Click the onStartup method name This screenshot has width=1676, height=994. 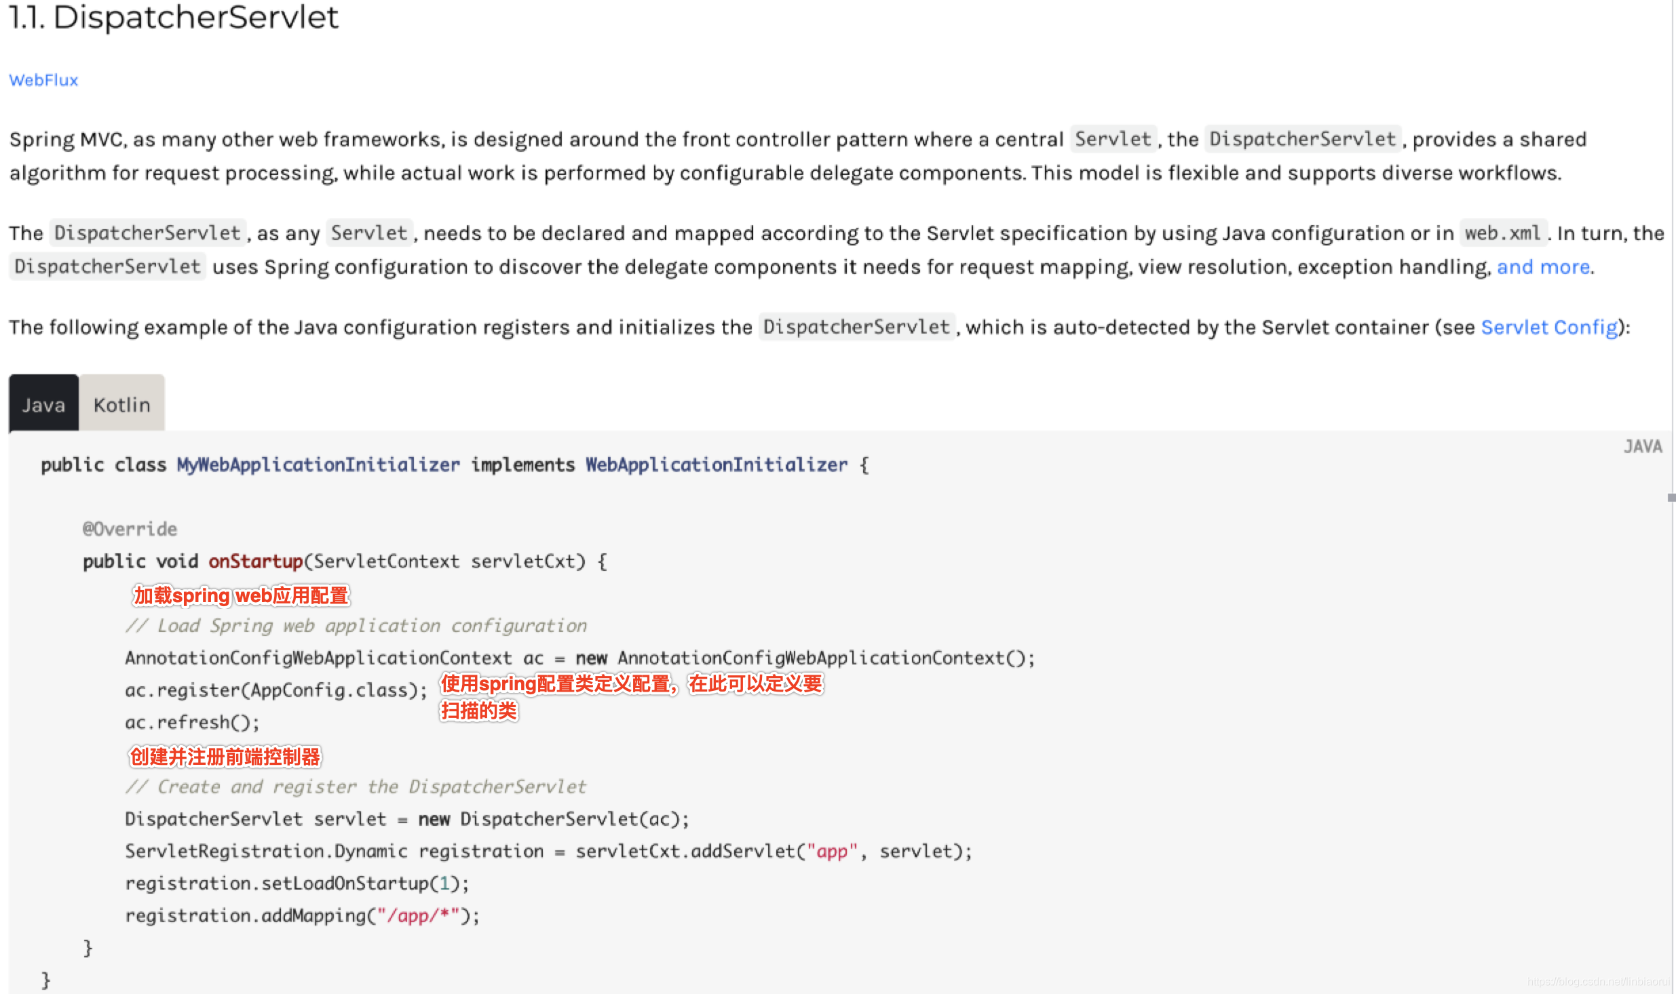(x=256, y=561)
